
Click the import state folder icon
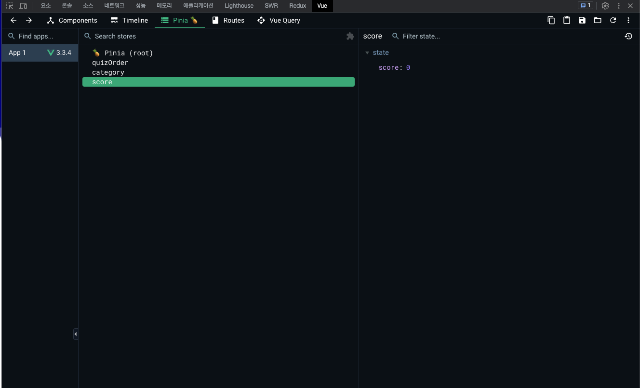tap(598, 20)
